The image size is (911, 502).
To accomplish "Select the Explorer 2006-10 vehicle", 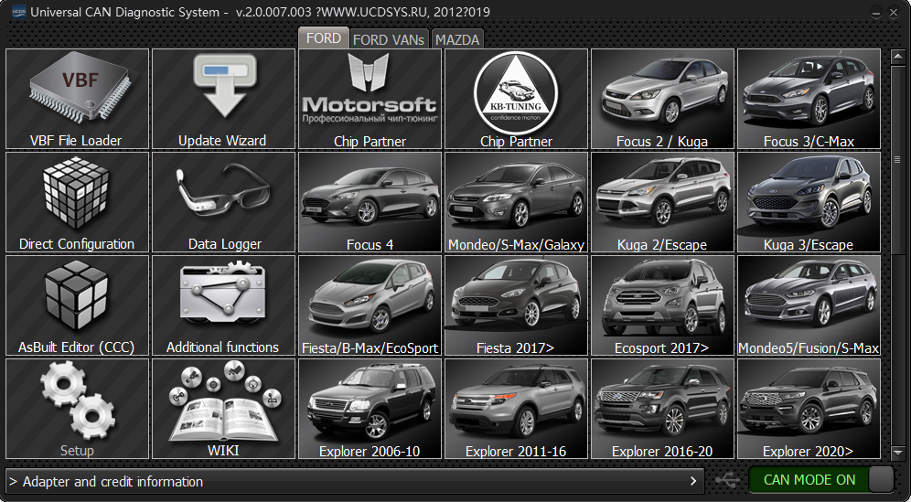I will click(x=370, y=409).
